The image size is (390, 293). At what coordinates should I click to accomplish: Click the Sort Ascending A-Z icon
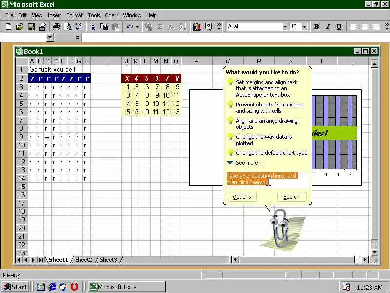tap(183, 27)
